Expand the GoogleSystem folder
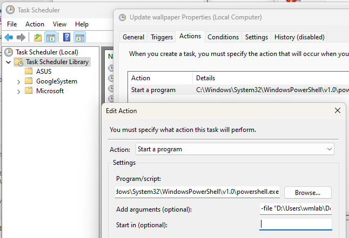 pos(19,82)
